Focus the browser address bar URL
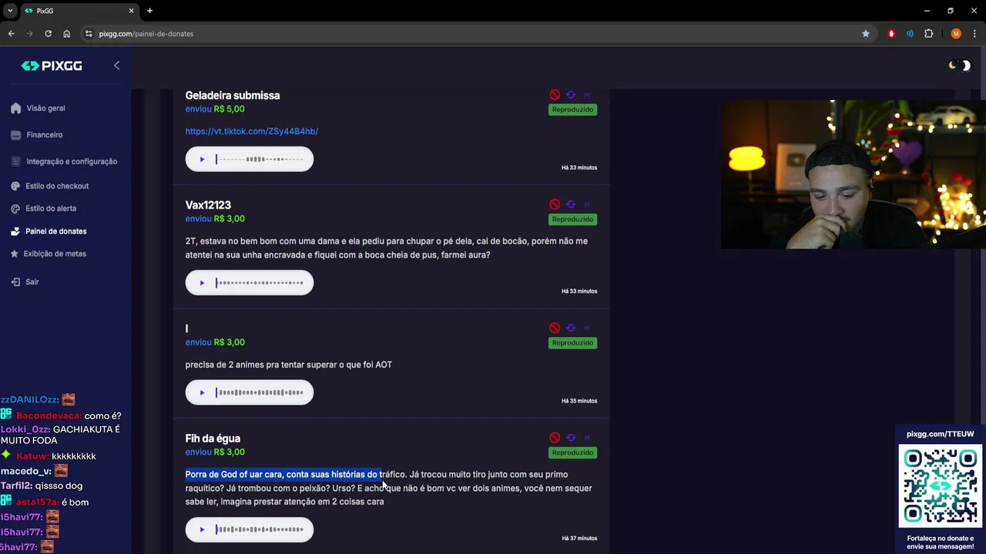986x554 pixels. point(146,34)
